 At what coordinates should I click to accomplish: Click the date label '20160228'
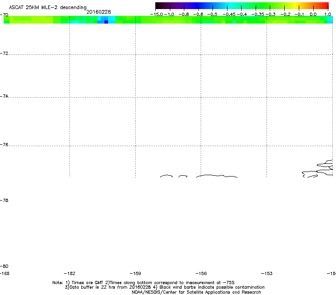point(99,12)
